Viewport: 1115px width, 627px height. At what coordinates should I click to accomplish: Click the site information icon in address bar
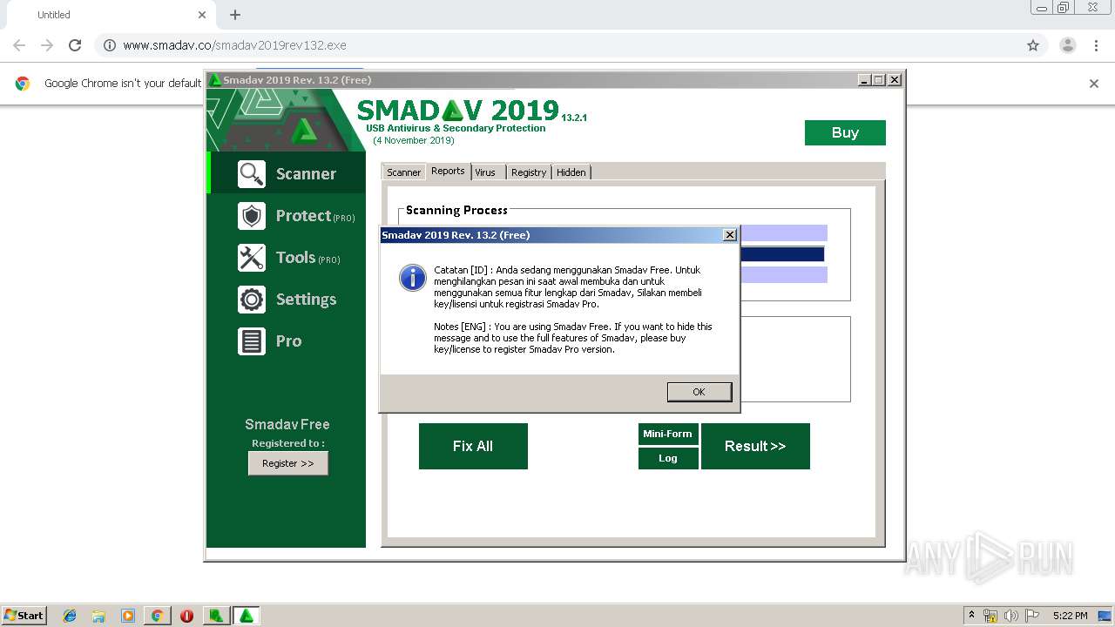[110, 45]
